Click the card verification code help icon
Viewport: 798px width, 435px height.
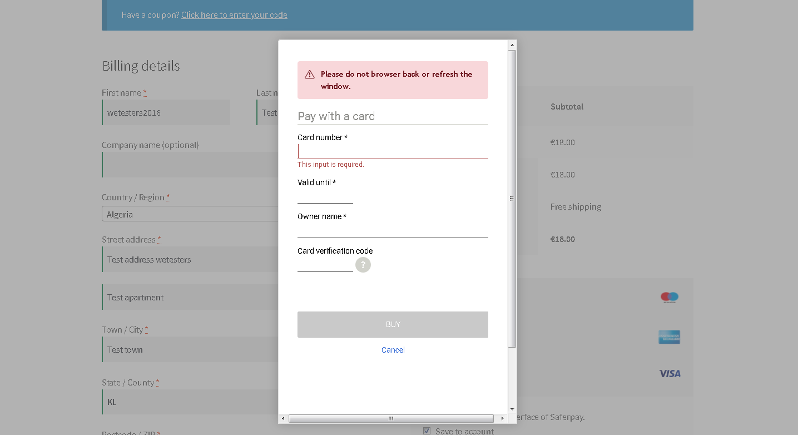363,265
